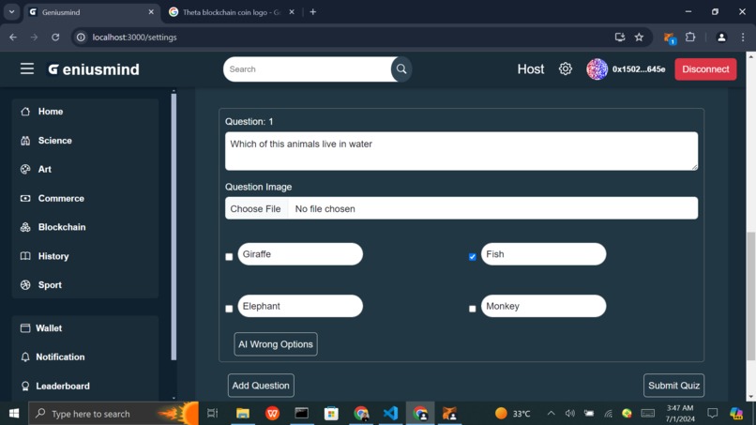Click the Windows taskbar search box
The height and width of the screenshot is (425, 756).
point(113,414)
